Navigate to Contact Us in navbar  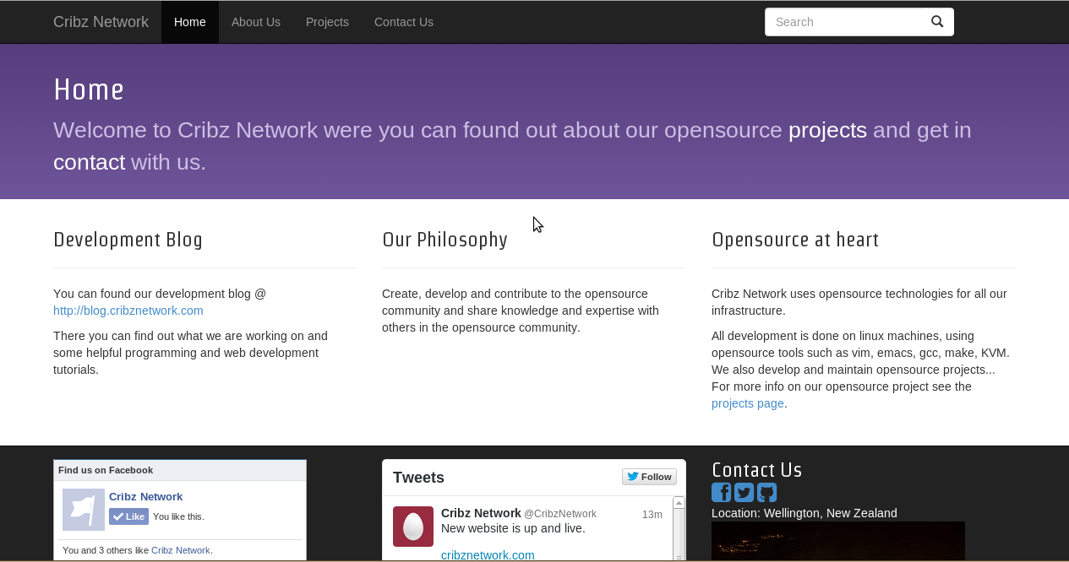click(x=404, y=22)
